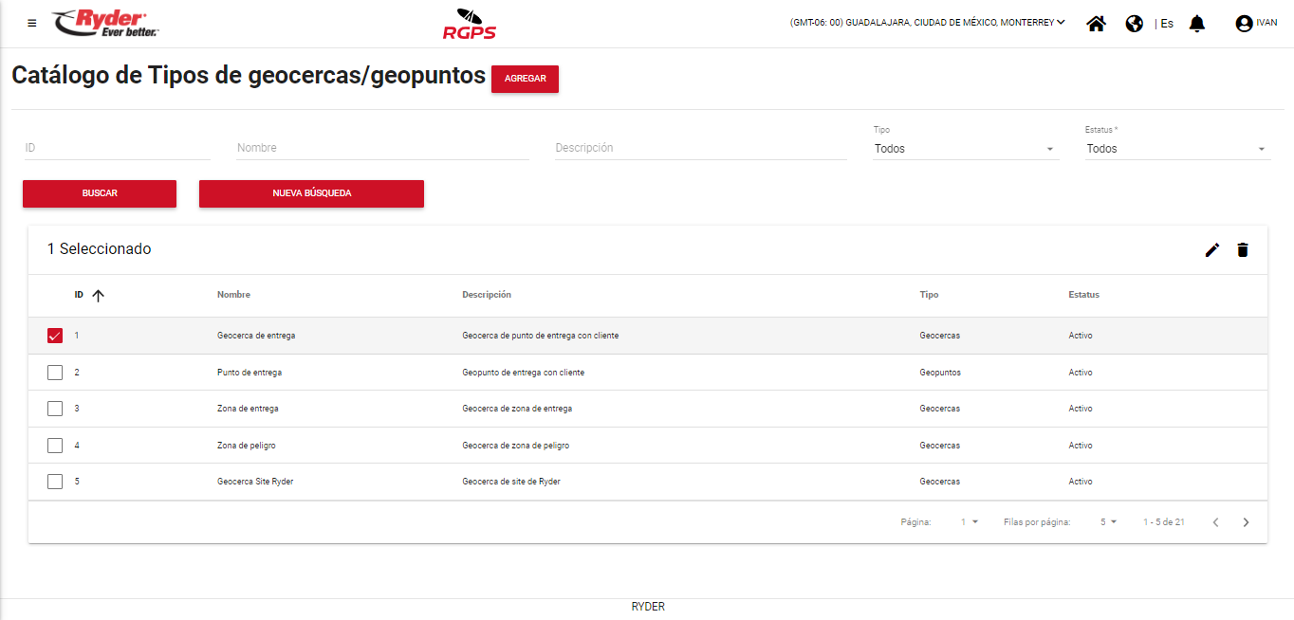1294x620 pixels.
Task: Go to next page of results
Action: click(1246, 522)
